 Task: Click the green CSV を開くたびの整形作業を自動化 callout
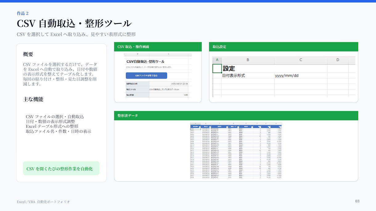[61, 169]
